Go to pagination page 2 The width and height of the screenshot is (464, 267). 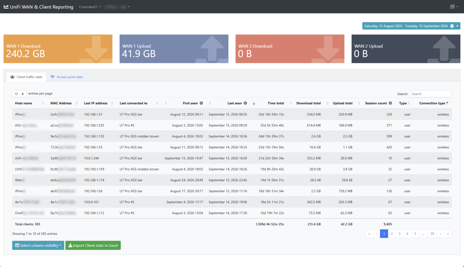[x=391, y=234]
